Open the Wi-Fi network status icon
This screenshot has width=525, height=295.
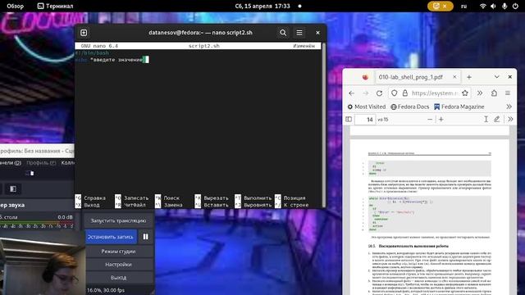482,6
